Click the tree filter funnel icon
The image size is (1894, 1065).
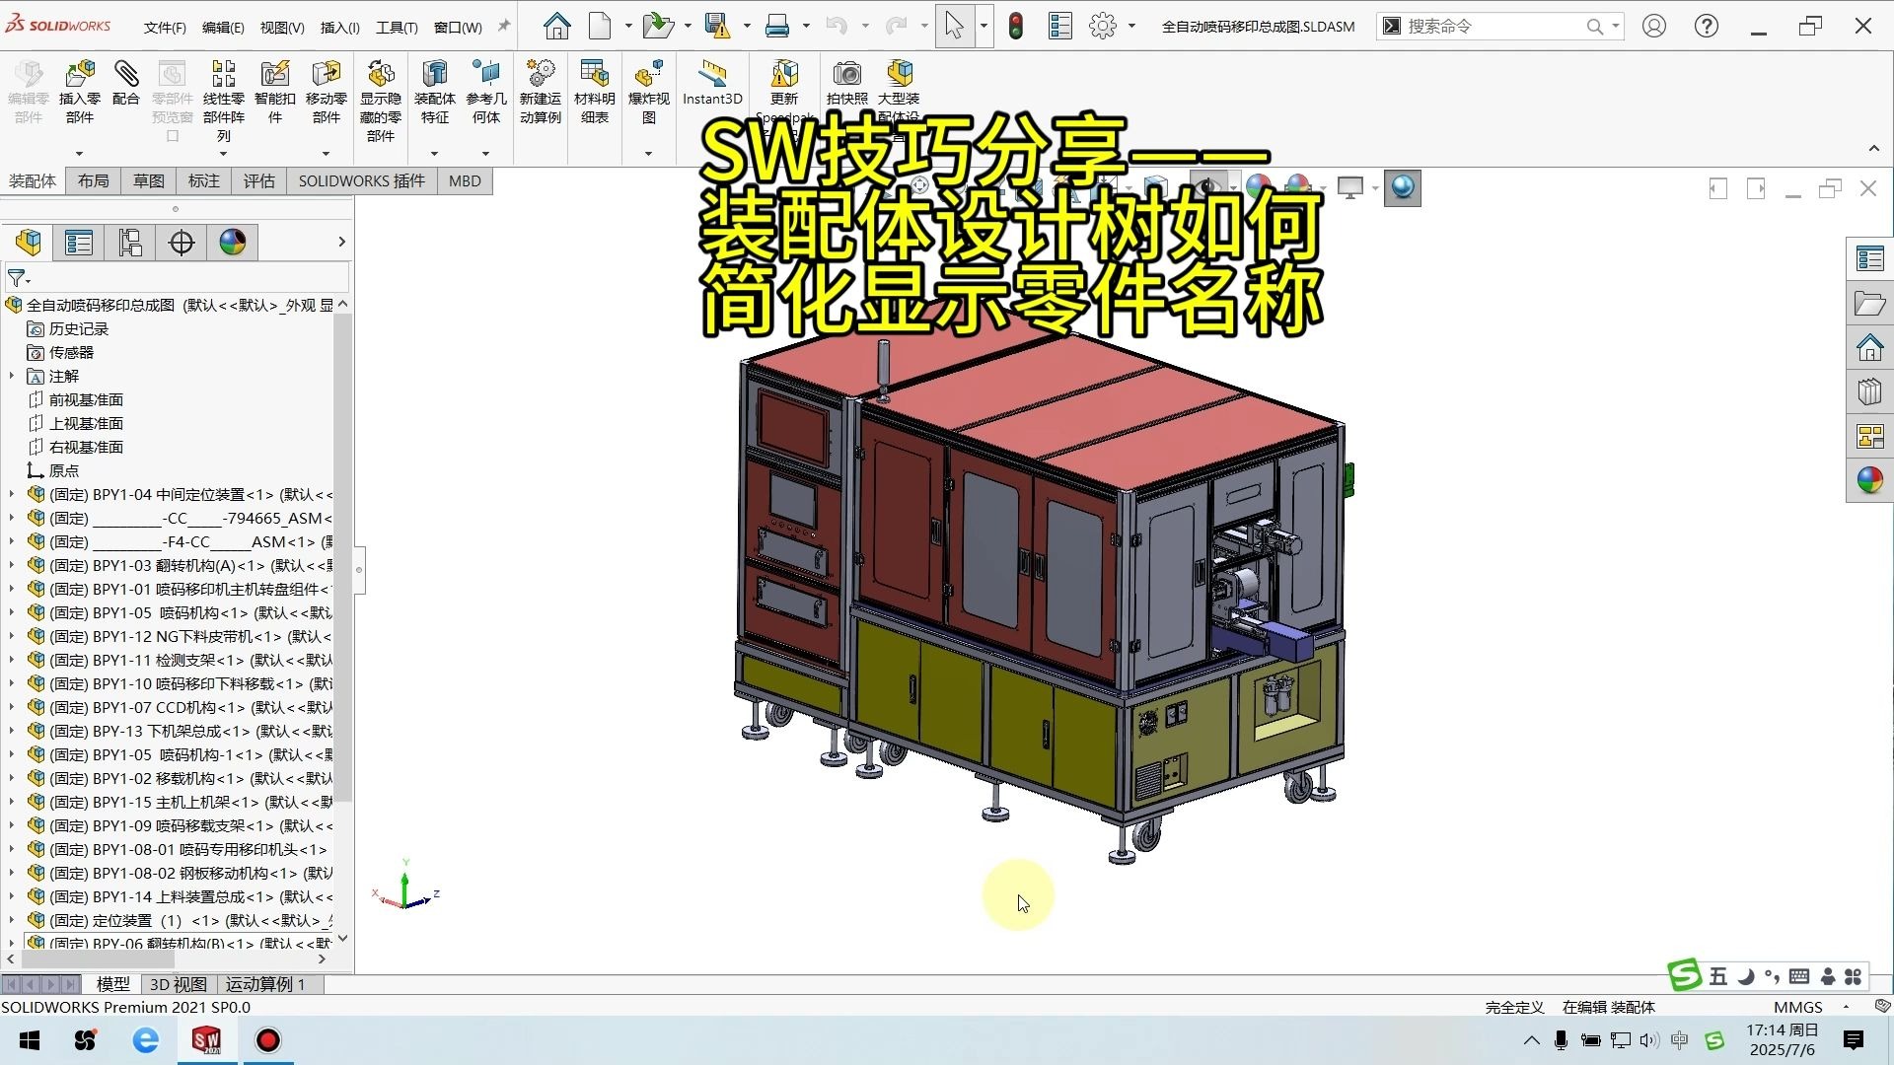coord(17,279)
